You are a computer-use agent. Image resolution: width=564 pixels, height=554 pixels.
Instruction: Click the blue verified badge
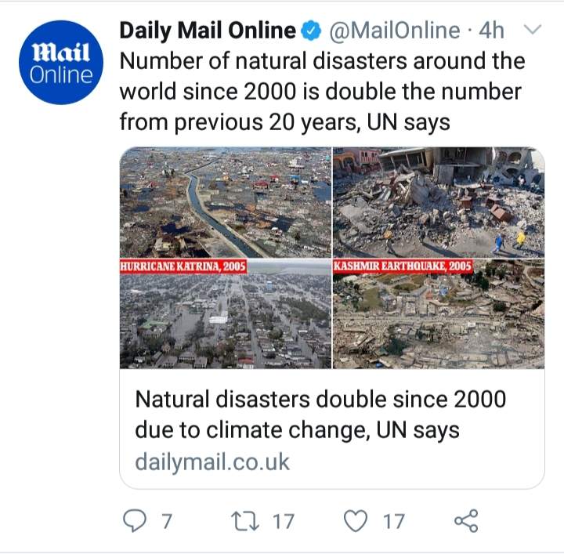coord(311,31)
